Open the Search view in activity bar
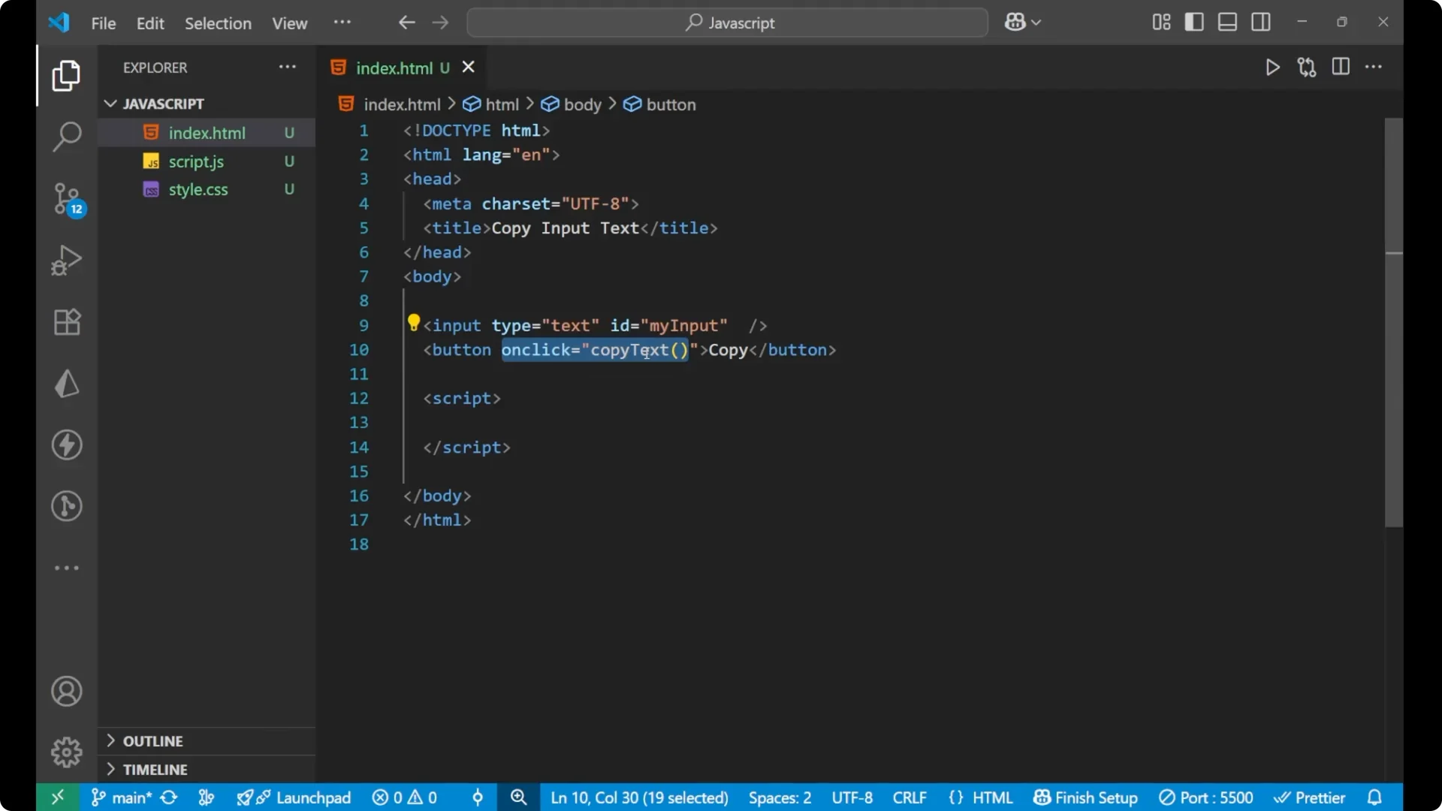1442x811 pixels. (x=66, y=137)
